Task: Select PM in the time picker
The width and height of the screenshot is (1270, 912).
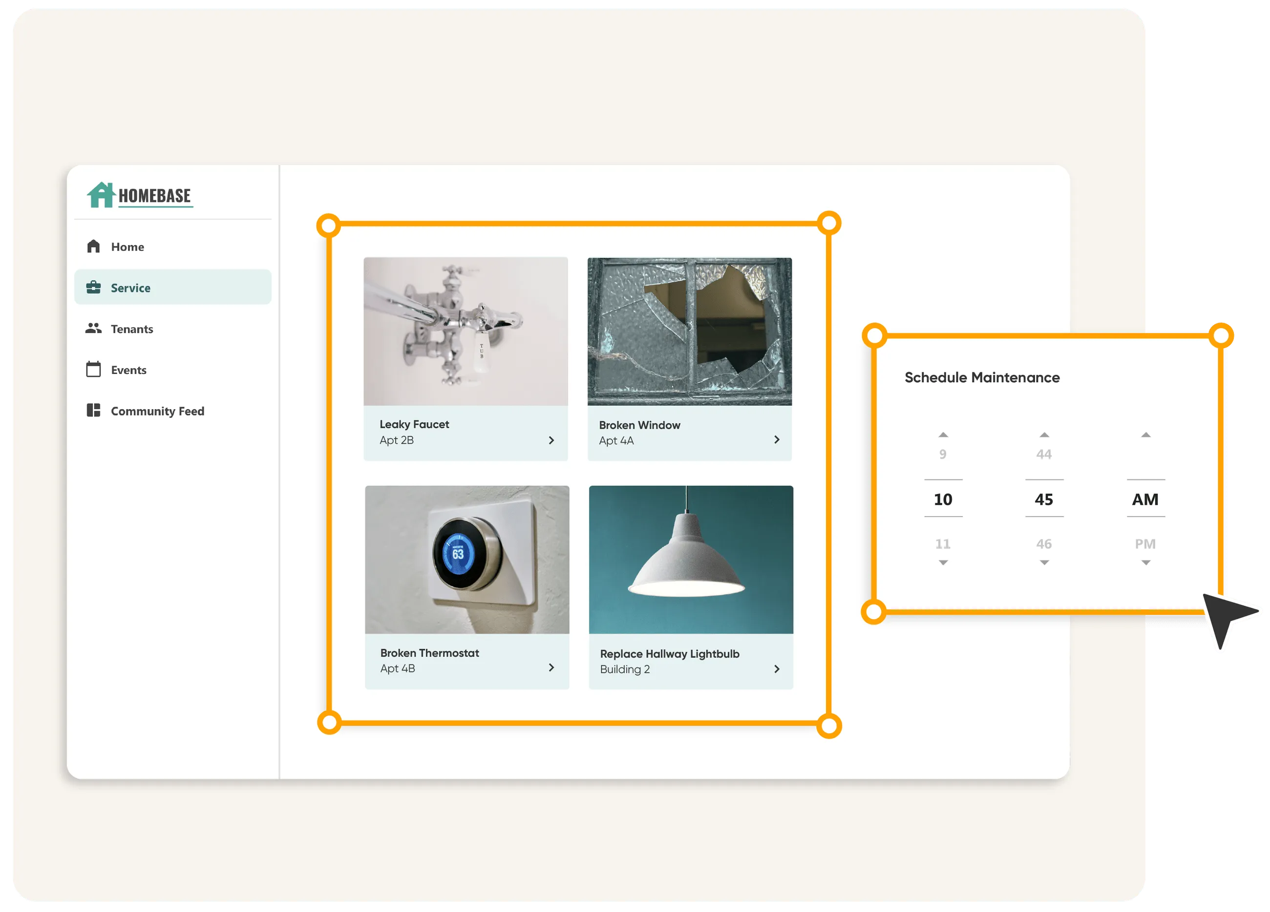Action: click(1145, 543)
